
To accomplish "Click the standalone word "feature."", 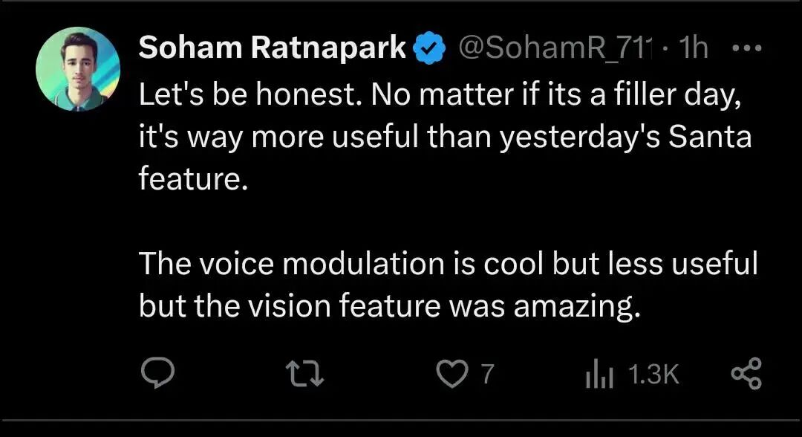I will point(192,181).
